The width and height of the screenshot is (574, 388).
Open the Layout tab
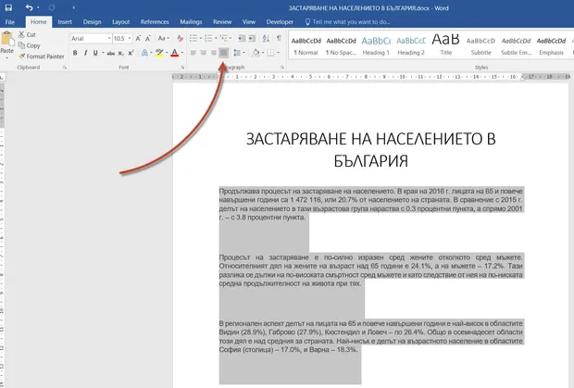point(120,22)
